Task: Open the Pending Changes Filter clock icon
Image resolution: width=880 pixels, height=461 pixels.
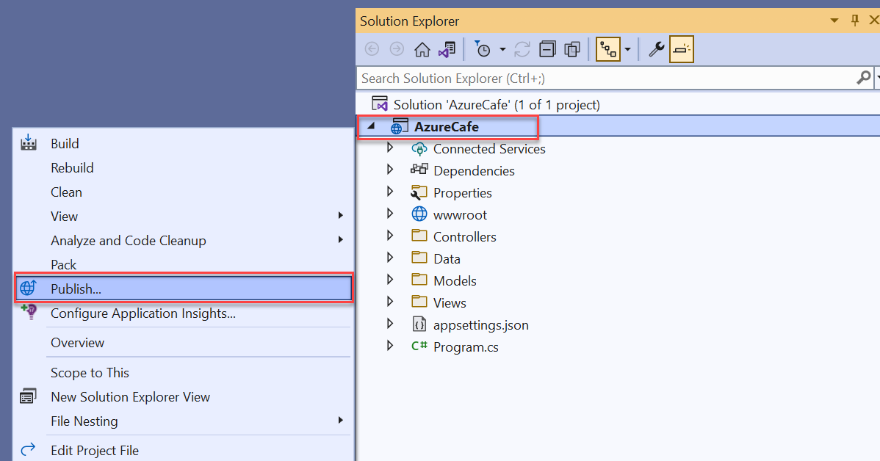Action: 482,49
